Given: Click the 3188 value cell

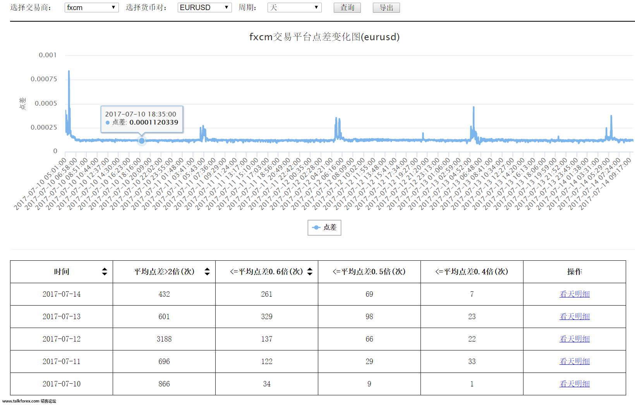Looking at the screenshot, I should (x=164, y=339).
